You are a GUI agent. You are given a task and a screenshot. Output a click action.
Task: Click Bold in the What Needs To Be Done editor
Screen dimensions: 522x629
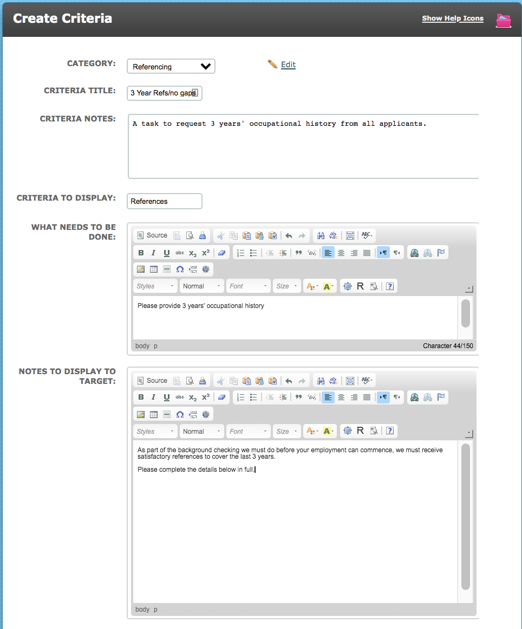coord(141,253)
